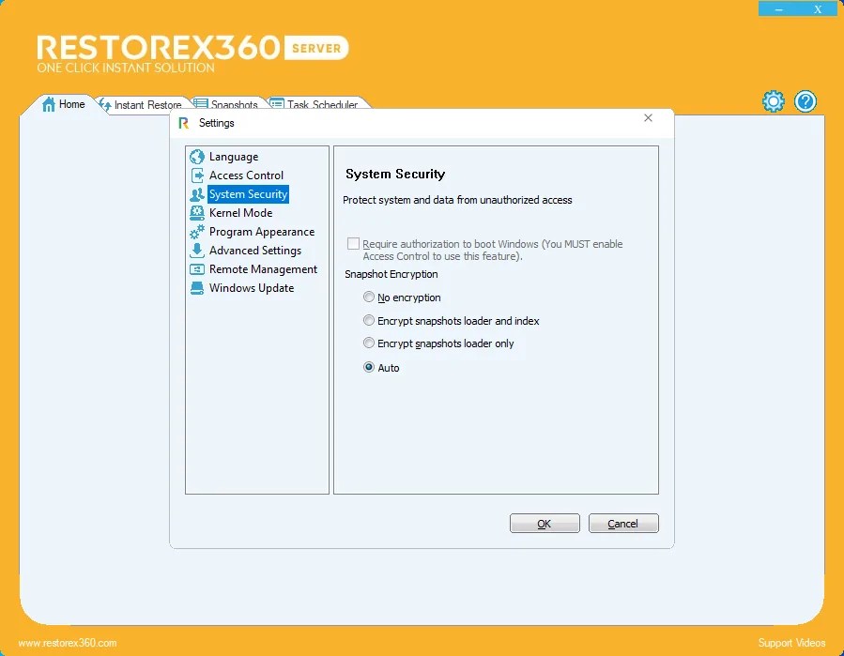Click the SERVER badge
Screen dimensions: 844x656
[x=316, y=48]
